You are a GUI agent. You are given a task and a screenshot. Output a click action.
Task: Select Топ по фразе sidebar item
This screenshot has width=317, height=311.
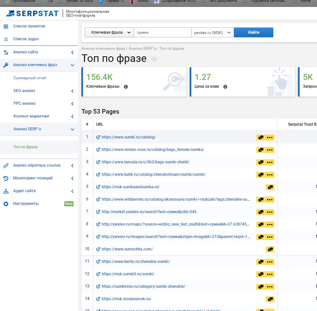tap(26, 147)
